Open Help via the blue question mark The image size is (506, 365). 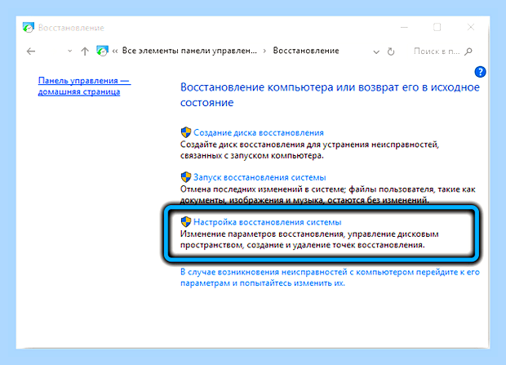coord(480,72)
